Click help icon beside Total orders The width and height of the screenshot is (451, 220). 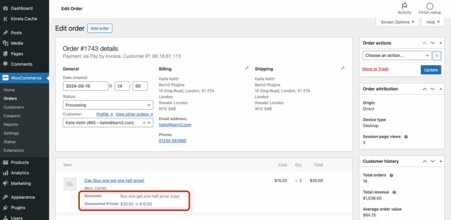pyautogui.click(x=391, y=175)
